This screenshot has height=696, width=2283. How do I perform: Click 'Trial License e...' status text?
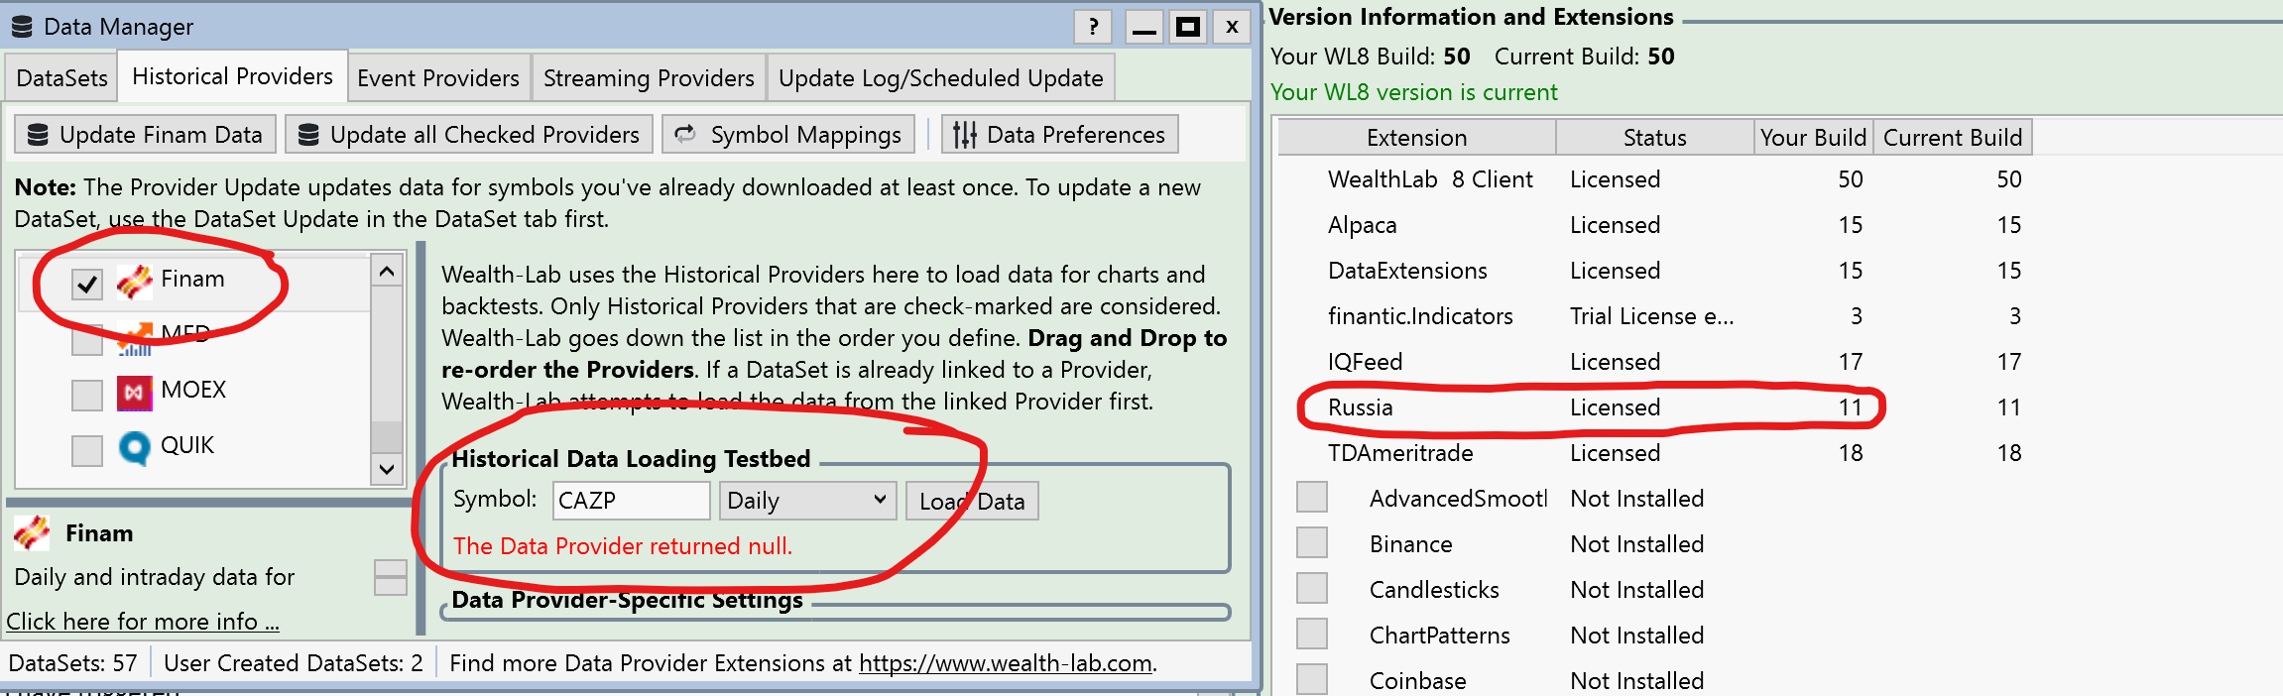[x=1651, y=316]
